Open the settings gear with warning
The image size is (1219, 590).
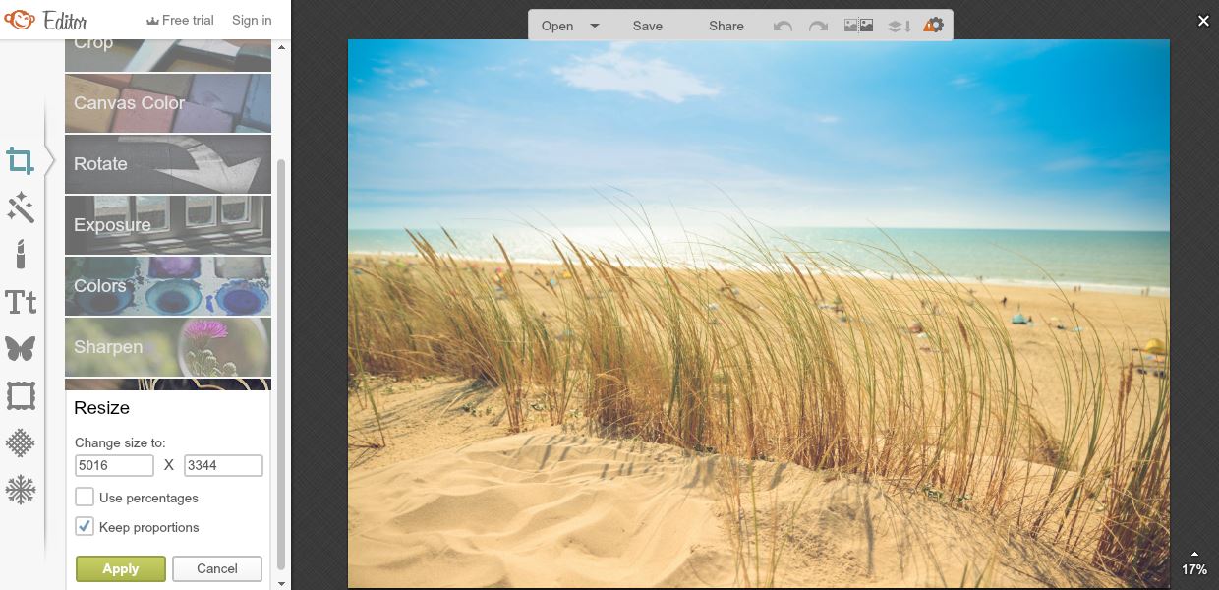[933, 26]
